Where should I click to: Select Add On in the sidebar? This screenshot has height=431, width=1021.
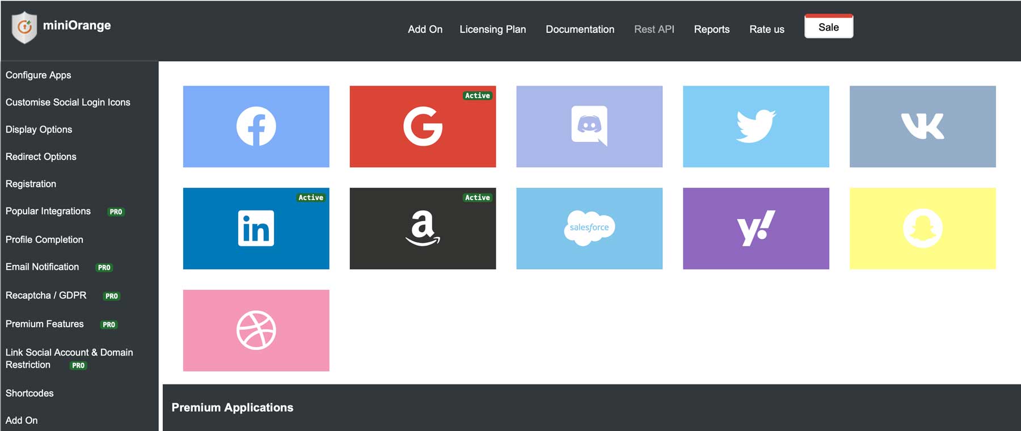point(22,420)
